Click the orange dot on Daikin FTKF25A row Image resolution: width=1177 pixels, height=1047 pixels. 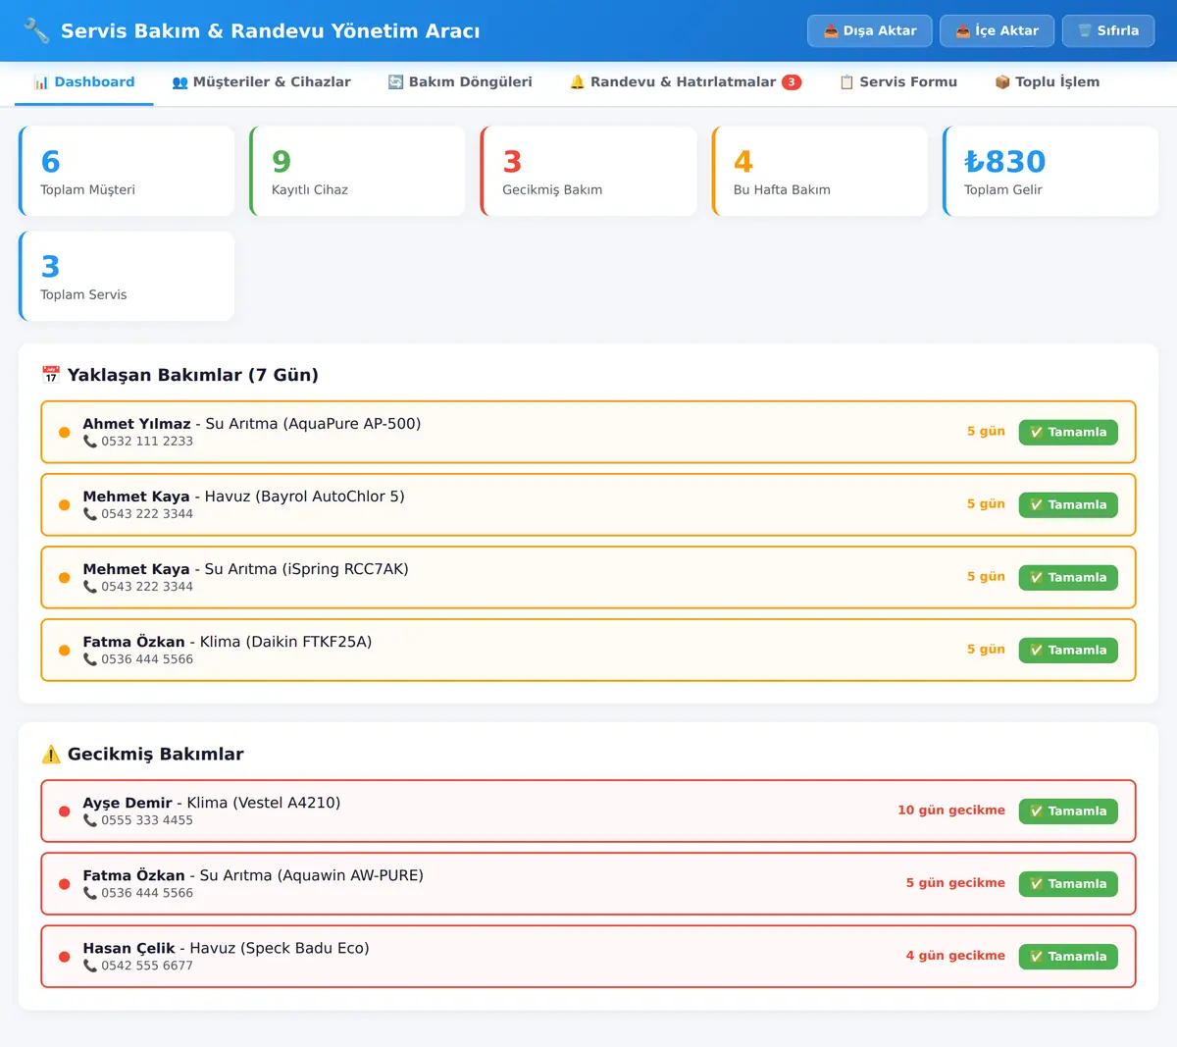click(x=64, y=650)
